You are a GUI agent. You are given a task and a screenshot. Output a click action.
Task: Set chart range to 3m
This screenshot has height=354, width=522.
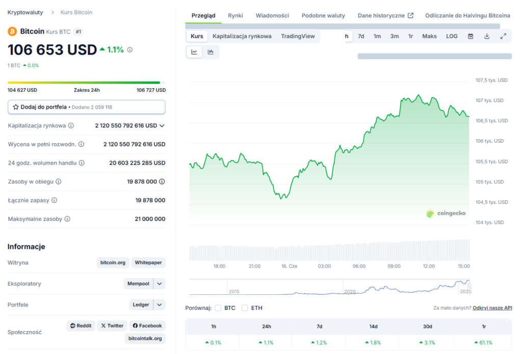(x=395, y=36)
